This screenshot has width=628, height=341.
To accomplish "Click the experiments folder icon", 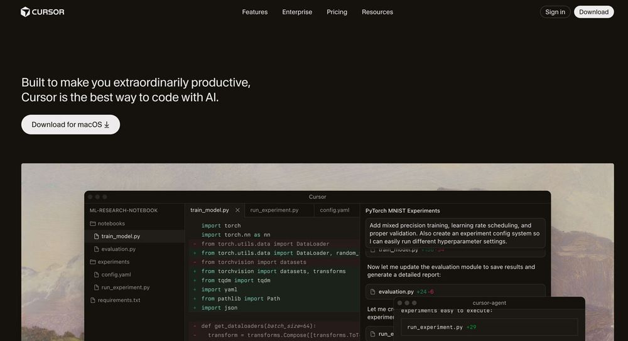I will click(x=92, y=262).
